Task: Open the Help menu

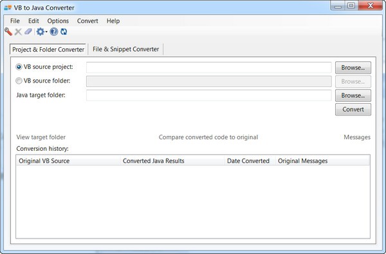Action: point(113,21)
